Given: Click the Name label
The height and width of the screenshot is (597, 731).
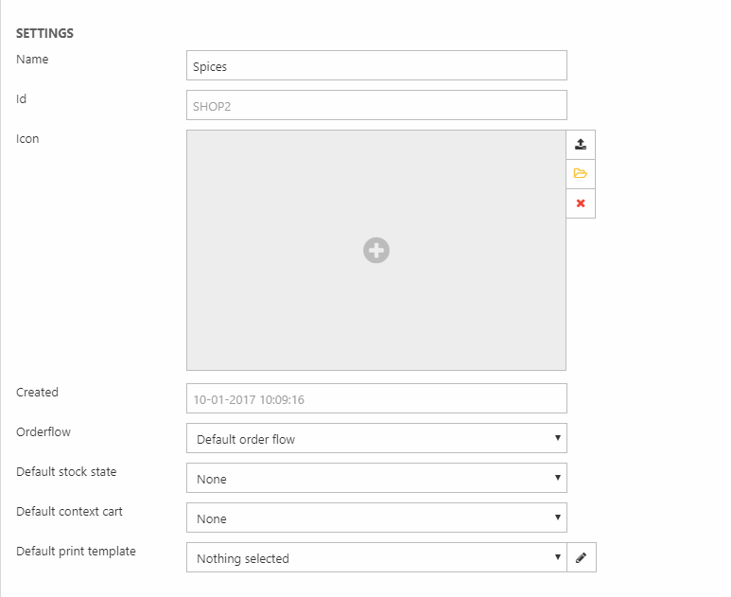Looking at the screenshot, I should tap(32, 60).
